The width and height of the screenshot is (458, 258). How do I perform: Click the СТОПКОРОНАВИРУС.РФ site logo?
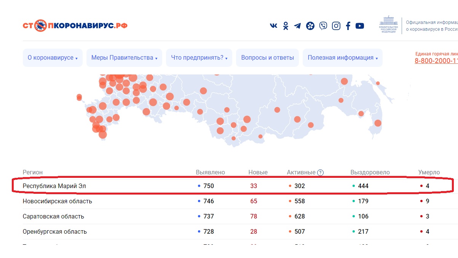click(x=75, y=26)
